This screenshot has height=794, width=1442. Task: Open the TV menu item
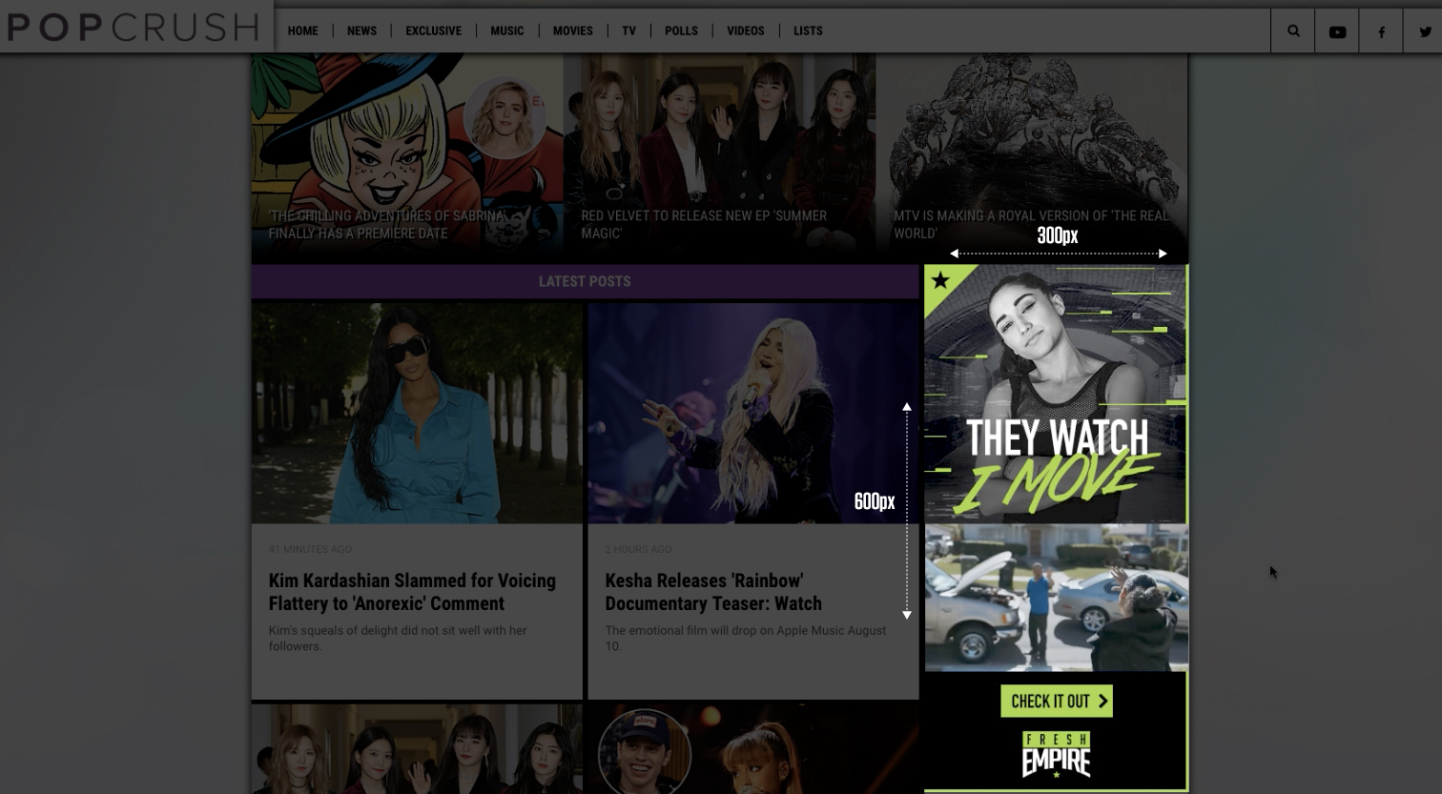(628, 31)
